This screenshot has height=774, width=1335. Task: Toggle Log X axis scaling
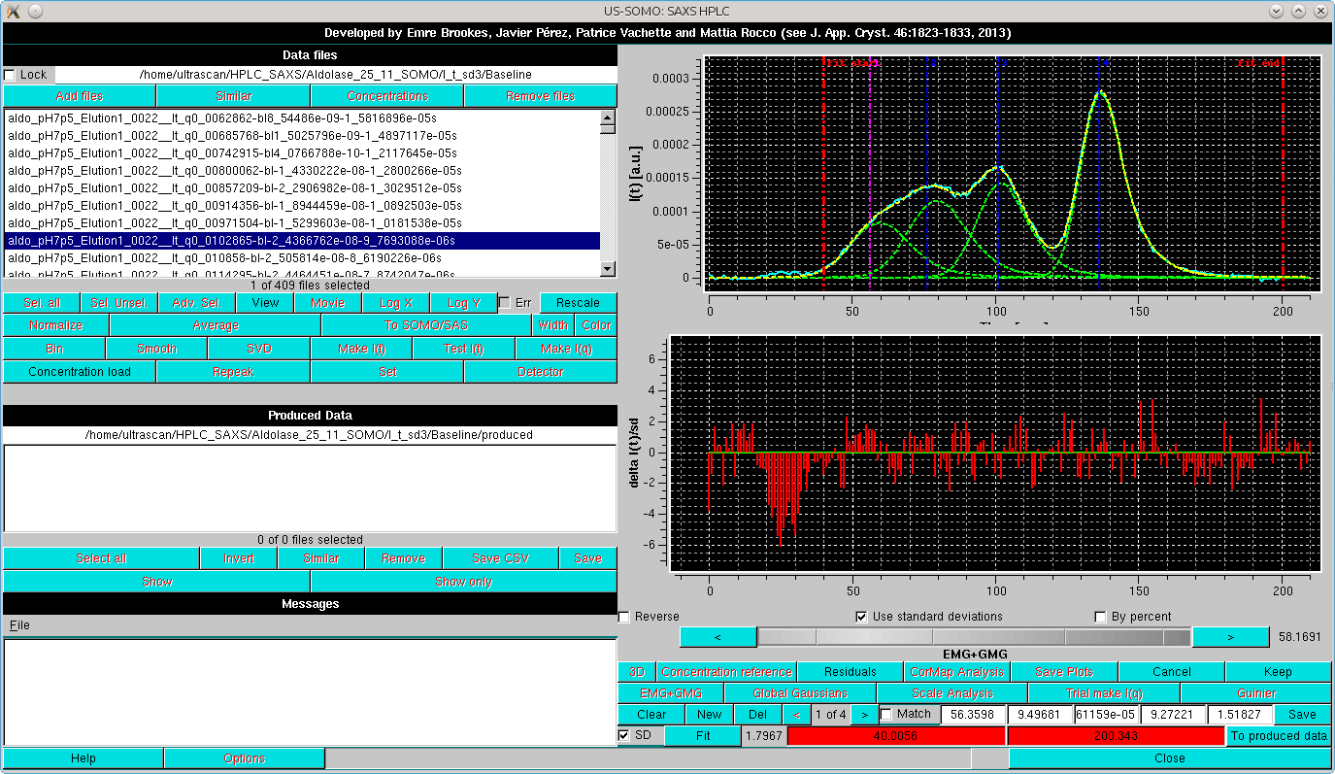point(395,302)
